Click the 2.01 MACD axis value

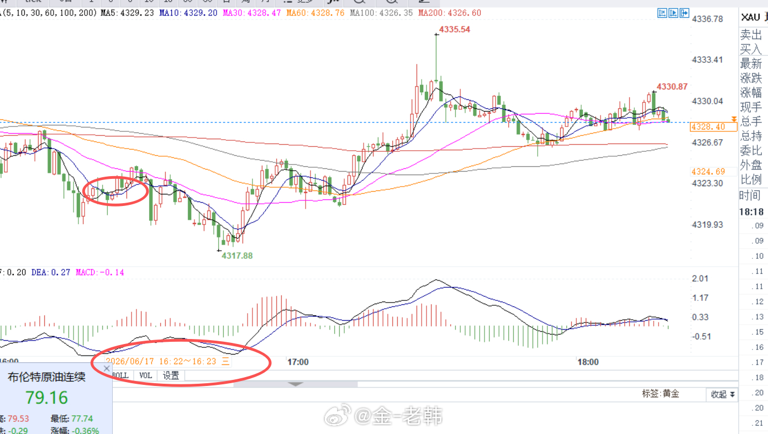point(700,278)
